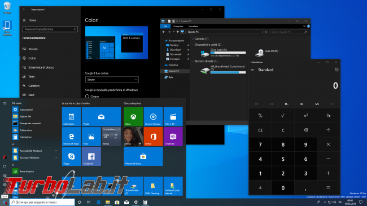Open the Cestino recycle bin on desktop

7,8
